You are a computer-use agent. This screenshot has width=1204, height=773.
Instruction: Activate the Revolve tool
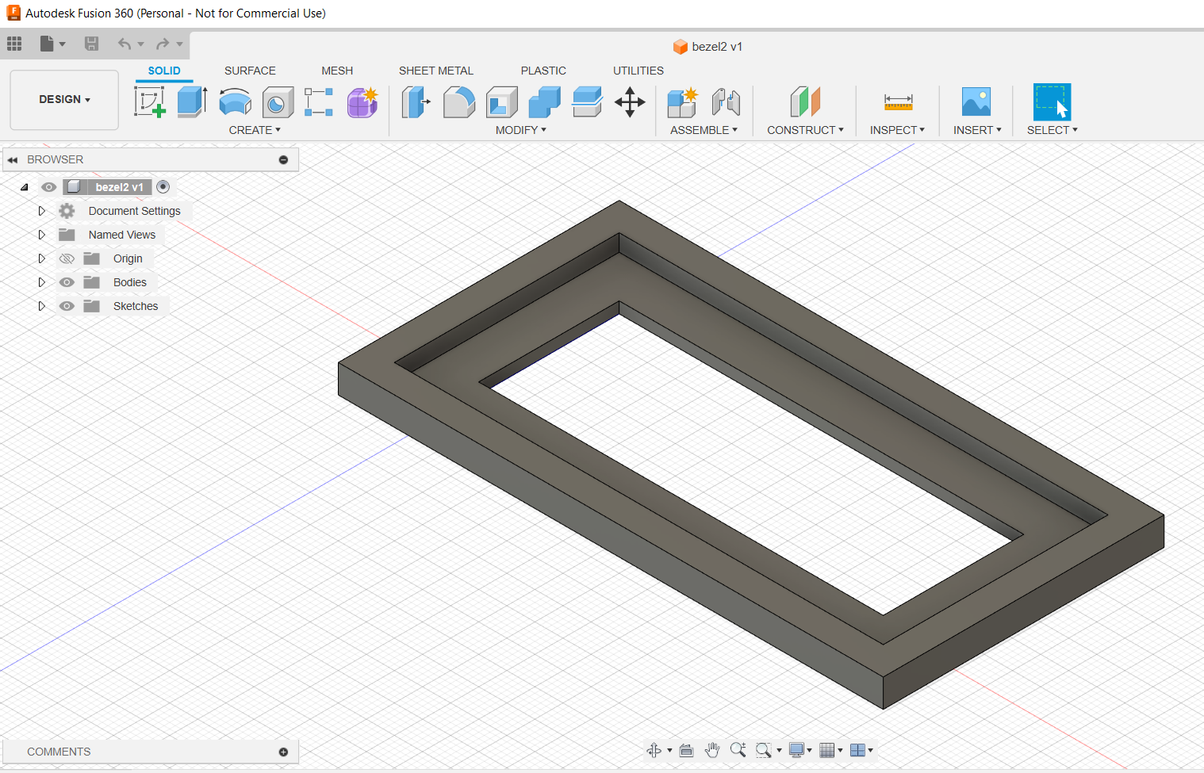[x=235, y=102]
